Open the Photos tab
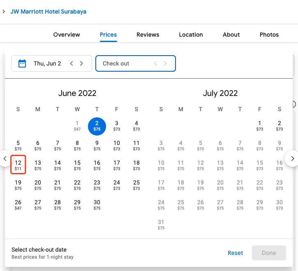The height and width of the screenshot is (271, 298). (x=269, y=35)
